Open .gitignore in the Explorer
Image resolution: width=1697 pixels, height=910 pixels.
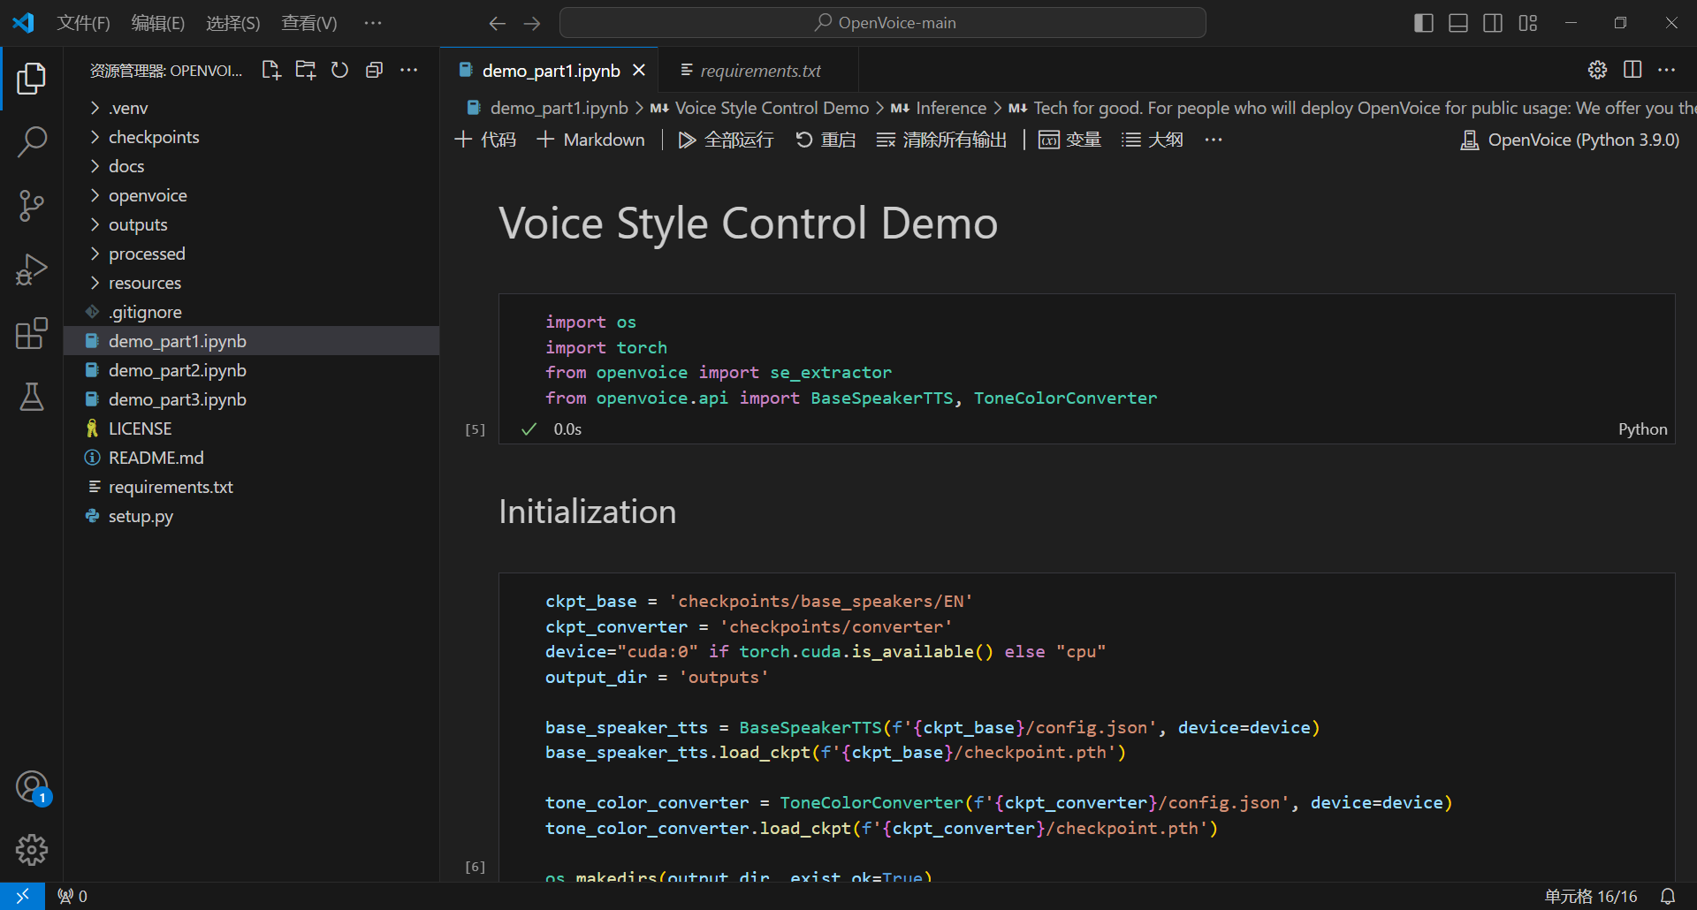pos(251,312)
